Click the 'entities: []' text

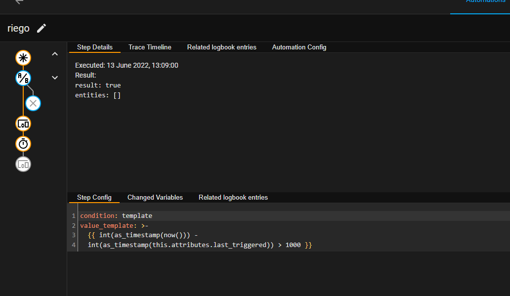(x=98, y=95)
